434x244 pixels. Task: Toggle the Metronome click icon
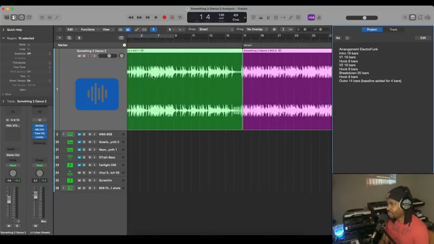319,18
